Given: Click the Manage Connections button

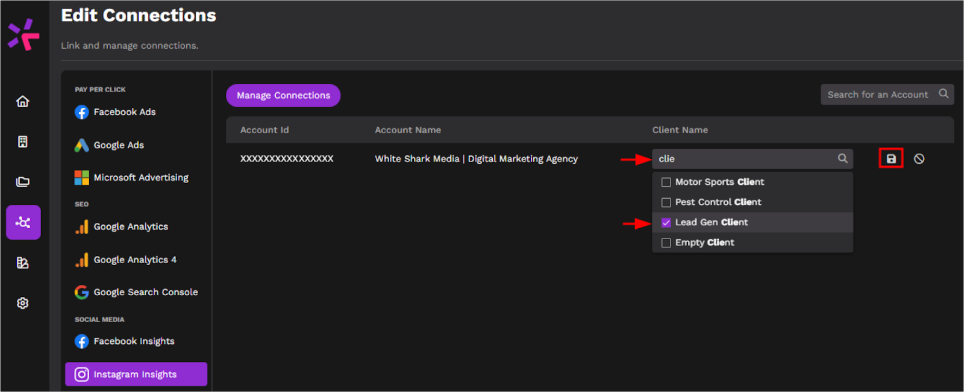Looking at the screenshot, I should tap(283, 95).
